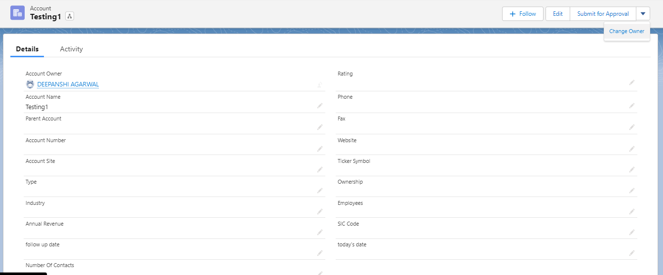Switch to the Activity tab
The height and width of the screenshot is (275, 663).
72,49
